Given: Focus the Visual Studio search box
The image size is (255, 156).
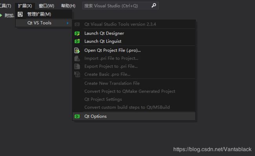Looking at the screenshot, I should pos(120,6).
